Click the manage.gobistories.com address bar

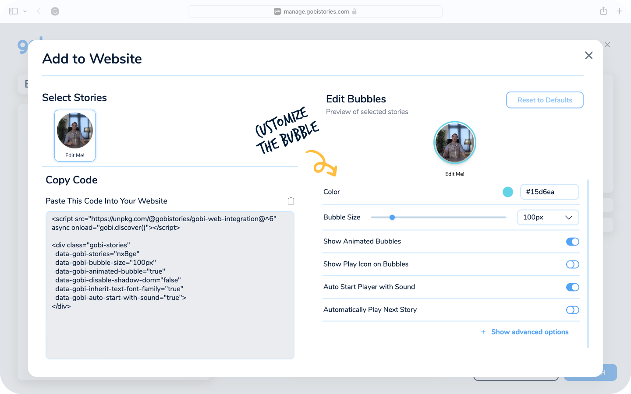[x=315, y=11]
